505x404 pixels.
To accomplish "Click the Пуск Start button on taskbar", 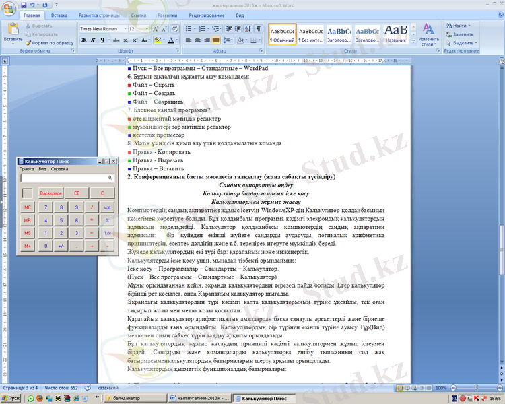I will [x=11, y=399].
